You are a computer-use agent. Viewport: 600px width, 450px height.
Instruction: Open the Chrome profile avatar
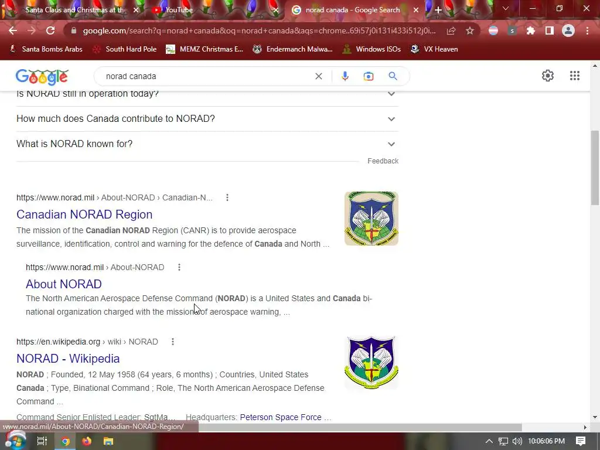[568, 30]
